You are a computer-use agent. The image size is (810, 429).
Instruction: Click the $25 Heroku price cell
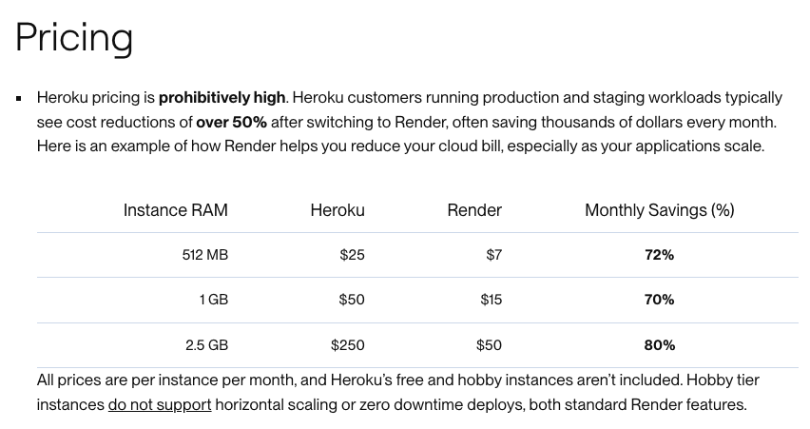353,255
